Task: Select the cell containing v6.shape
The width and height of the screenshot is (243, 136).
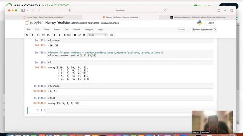Action: coord(130,40)
